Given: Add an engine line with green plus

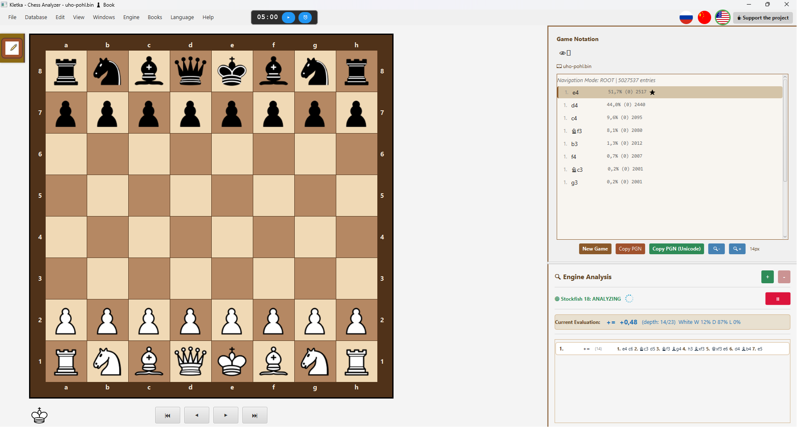Looking at the screenshot, I should pos(768,277).
